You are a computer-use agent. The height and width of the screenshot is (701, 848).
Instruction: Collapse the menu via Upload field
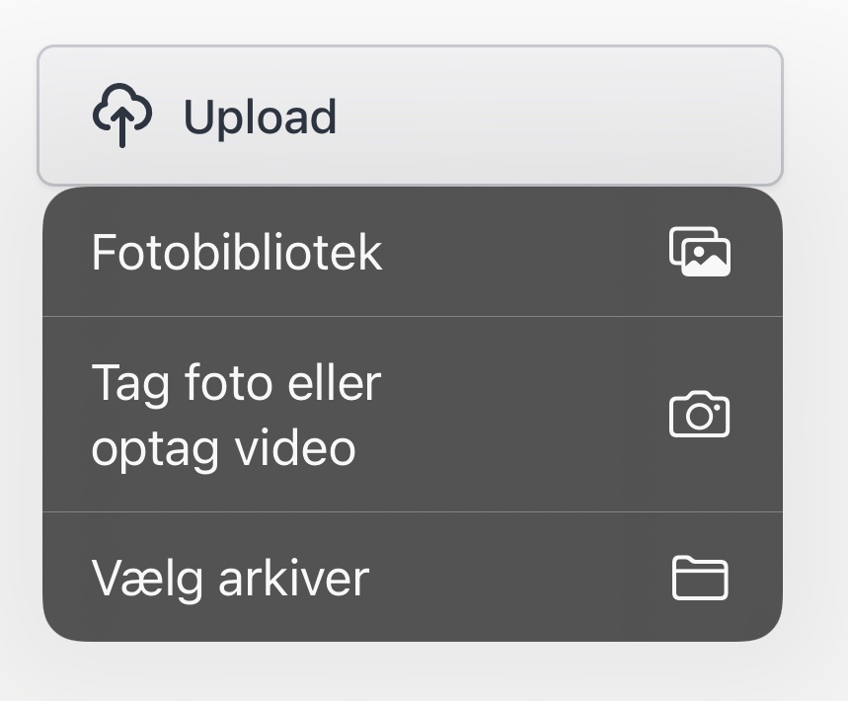(x=410, y=116)
